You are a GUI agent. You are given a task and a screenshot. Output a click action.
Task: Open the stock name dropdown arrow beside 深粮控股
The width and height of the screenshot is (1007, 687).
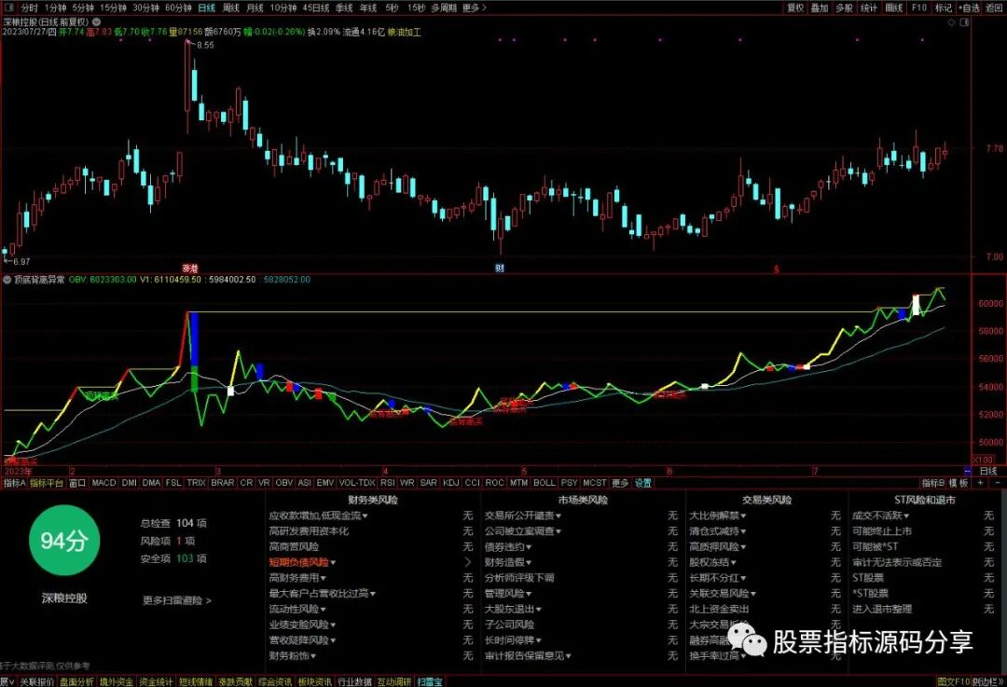96,21
